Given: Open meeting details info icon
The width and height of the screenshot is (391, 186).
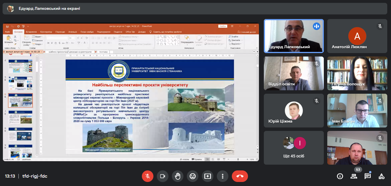Looking at the screenshot, I should 340,176.
